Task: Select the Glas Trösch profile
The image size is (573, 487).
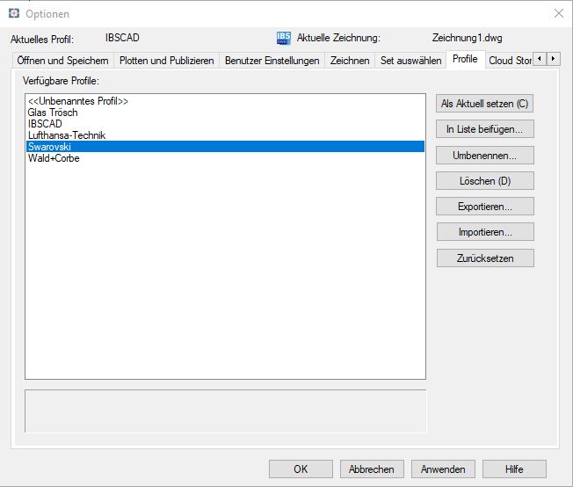Action: coord(225,113)
